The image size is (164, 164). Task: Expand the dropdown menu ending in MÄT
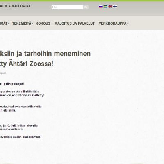click(x=5, y=23)
